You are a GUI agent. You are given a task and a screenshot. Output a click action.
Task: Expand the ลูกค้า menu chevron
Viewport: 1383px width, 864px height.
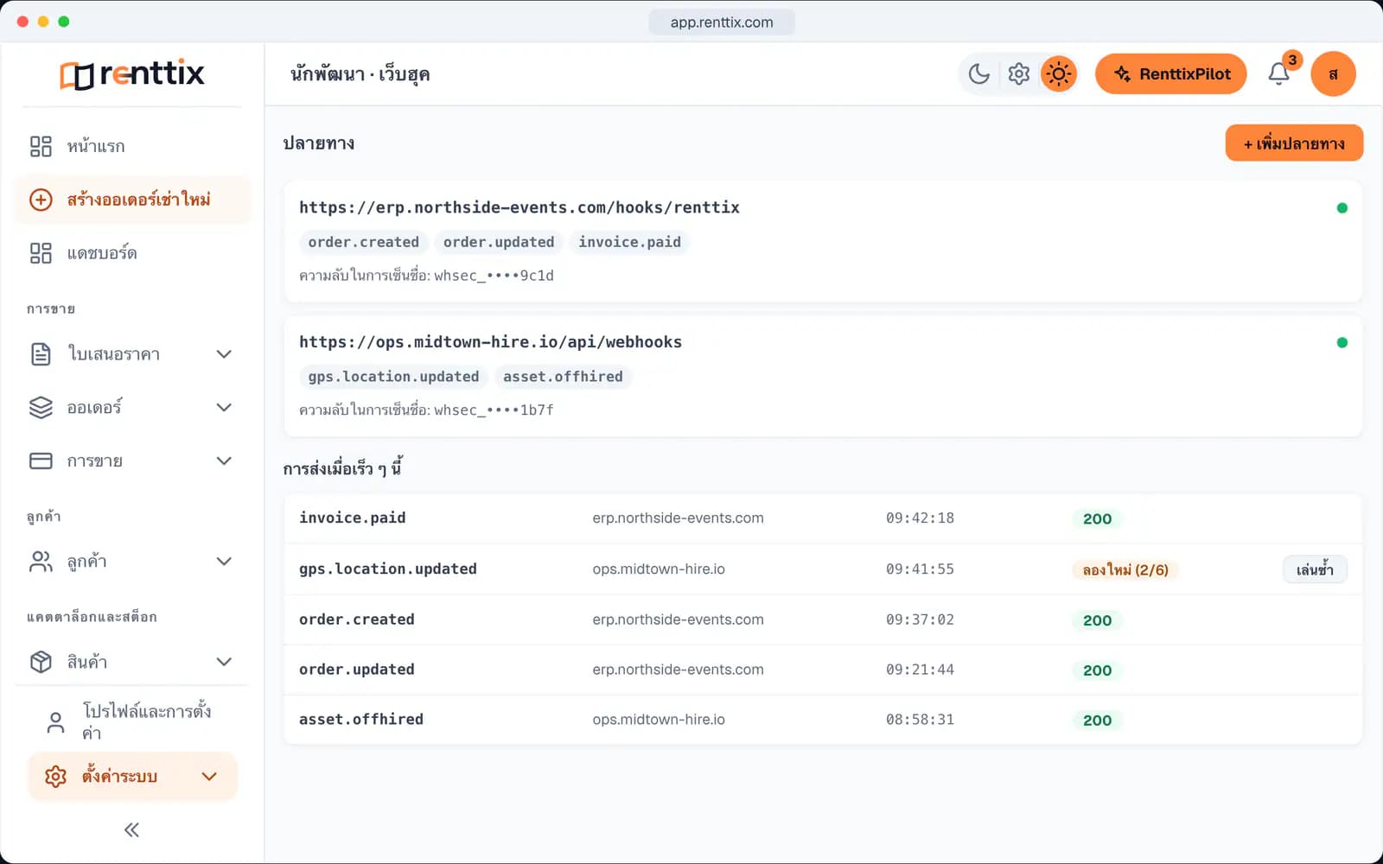pos(224,562)
